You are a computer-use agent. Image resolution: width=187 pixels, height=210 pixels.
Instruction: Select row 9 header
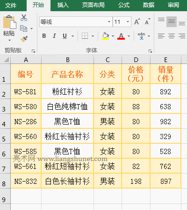coord(5,196)
